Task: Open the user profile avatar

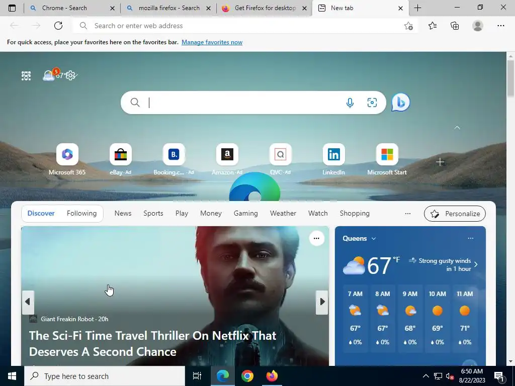Action: pos(478,26)
